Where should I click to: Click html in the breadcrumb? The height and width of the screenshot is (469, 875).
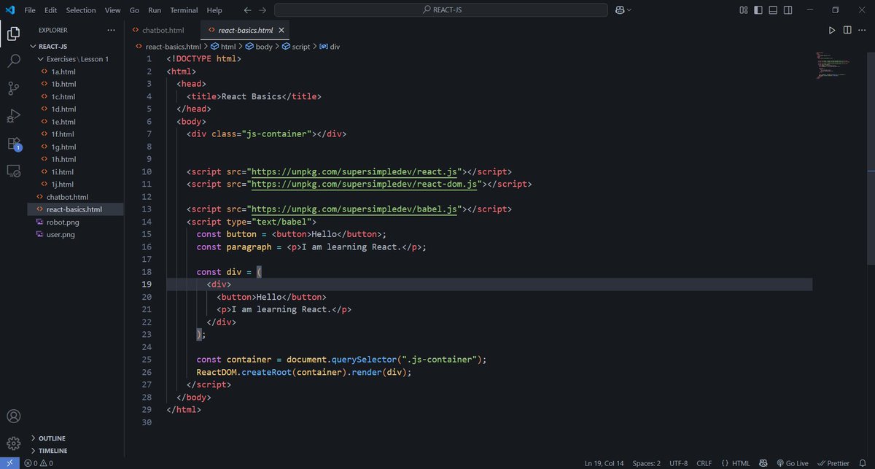pyautogui.click(x=223, y=46)
